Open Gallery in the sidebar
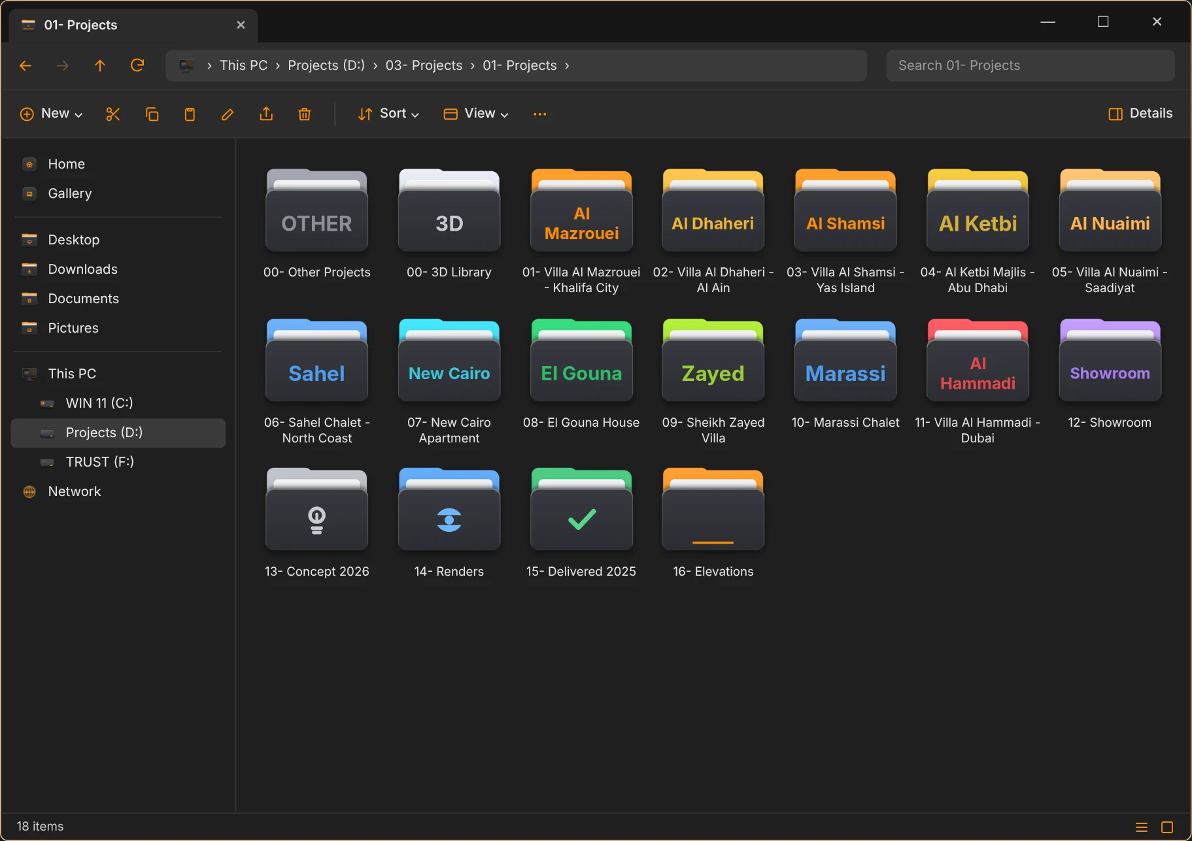Viewport: 1192px width, 841px height. coord(118,193)
